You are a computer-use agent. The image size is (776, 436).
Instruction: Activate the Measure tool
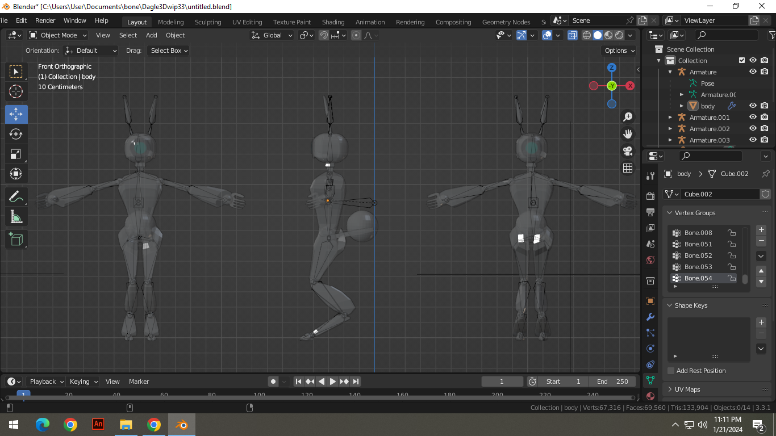[x=16, y=216]
